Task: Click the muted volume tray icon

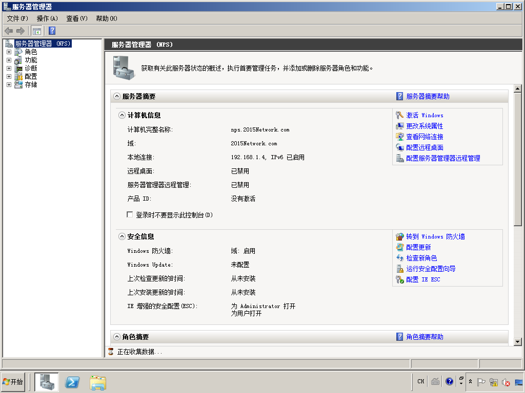Action: coord(506,382)
